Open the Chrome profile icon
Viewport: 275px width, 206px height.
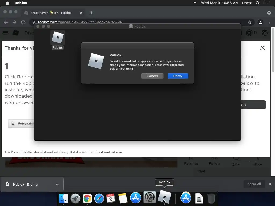(x=260, y=22)
